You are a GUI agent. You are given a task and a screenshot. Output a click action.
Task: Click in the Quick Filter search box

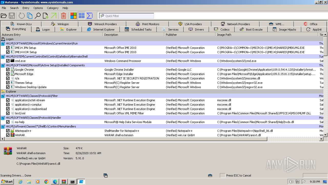pos(126,16)
